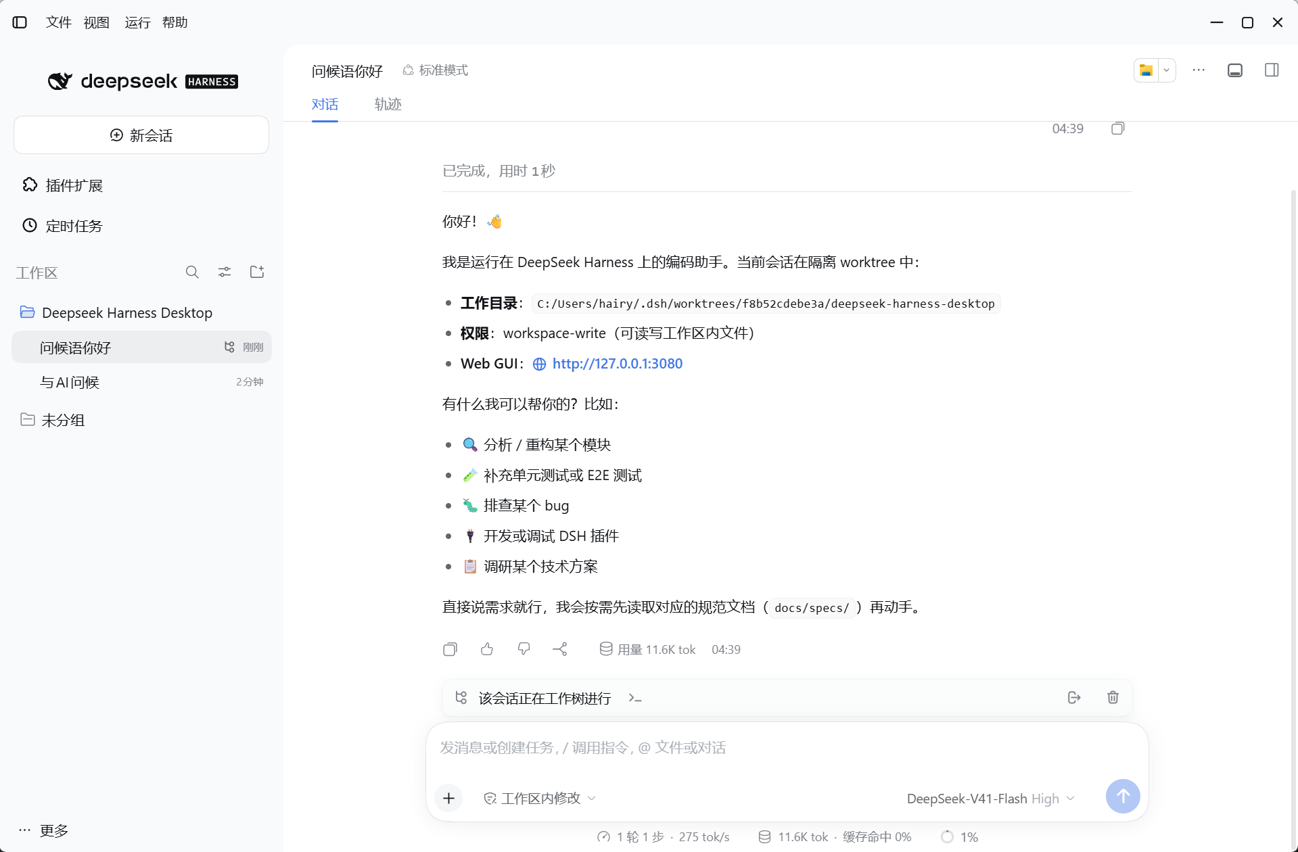The height and width of the screenshot is (852, 1298).
Task: Toggle the bottom panel
Action: [1235, 70]
